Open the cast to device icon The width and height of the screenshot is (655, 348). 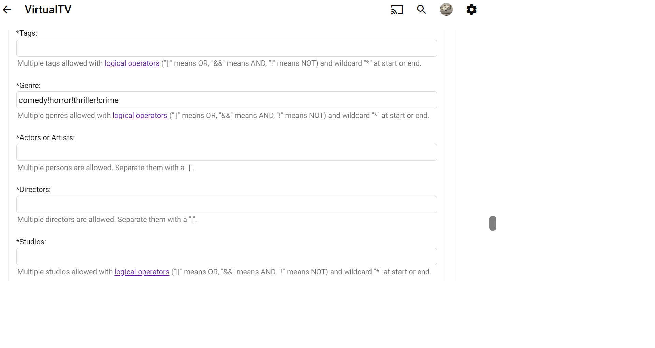click(x=397, y=10)
